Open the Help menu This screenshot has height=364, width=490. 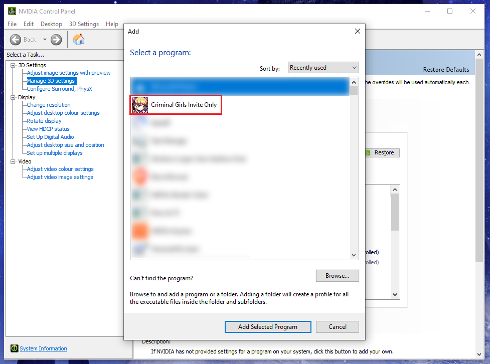pos(112,24)
